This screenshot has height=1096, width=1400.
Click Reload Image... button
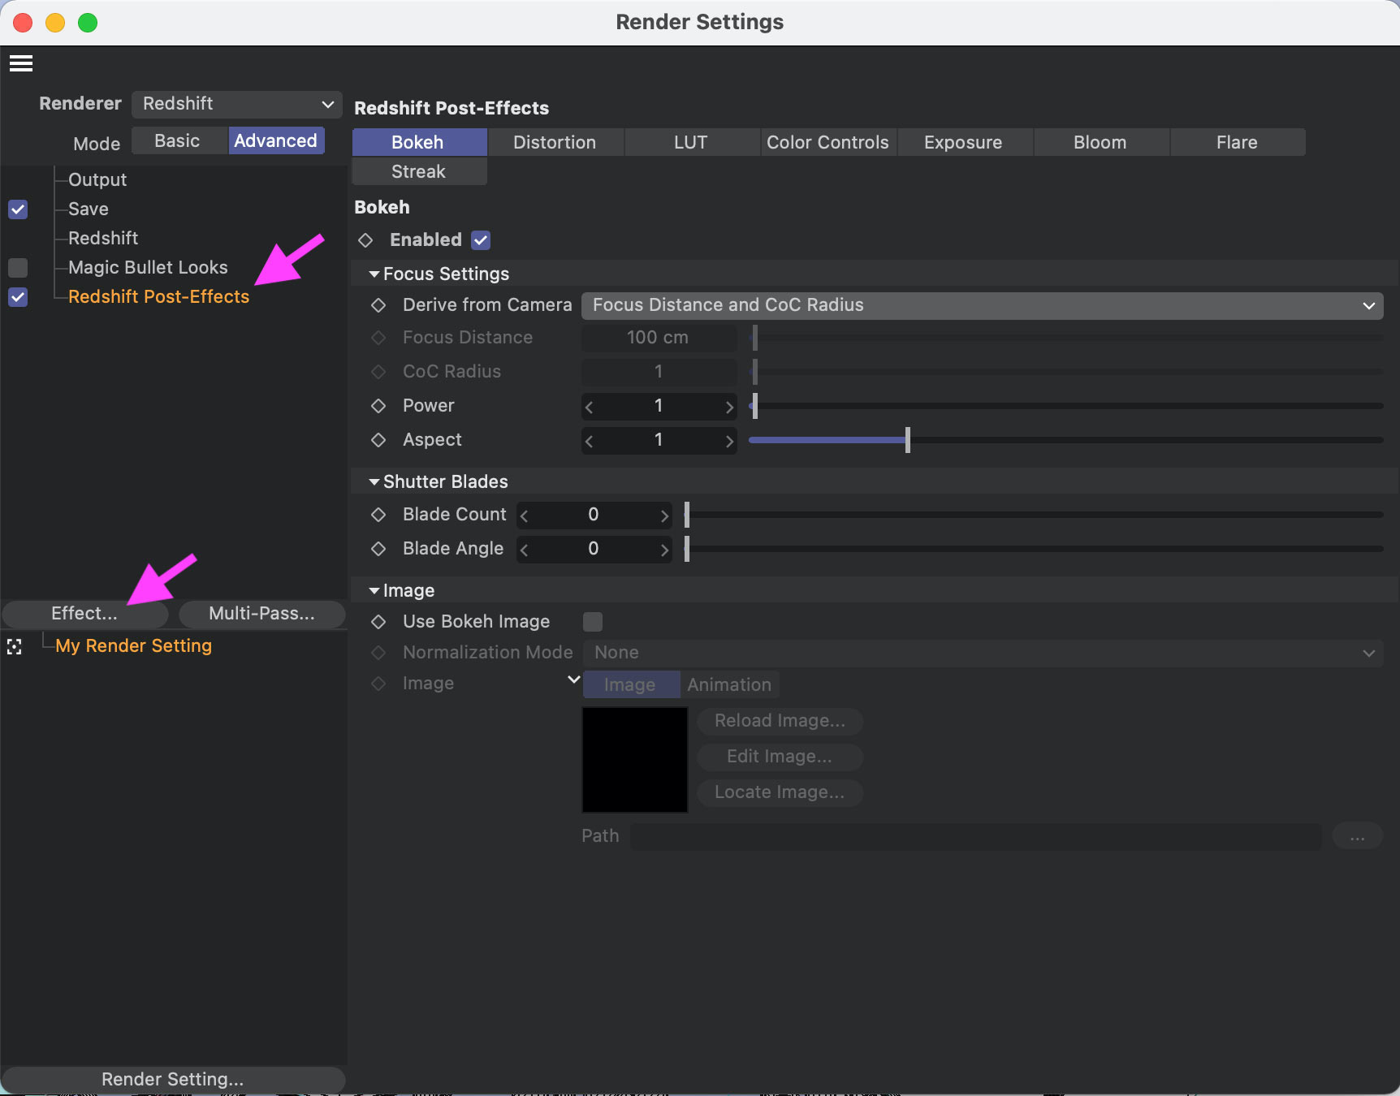pyautogui.click(x=780, y=721)
